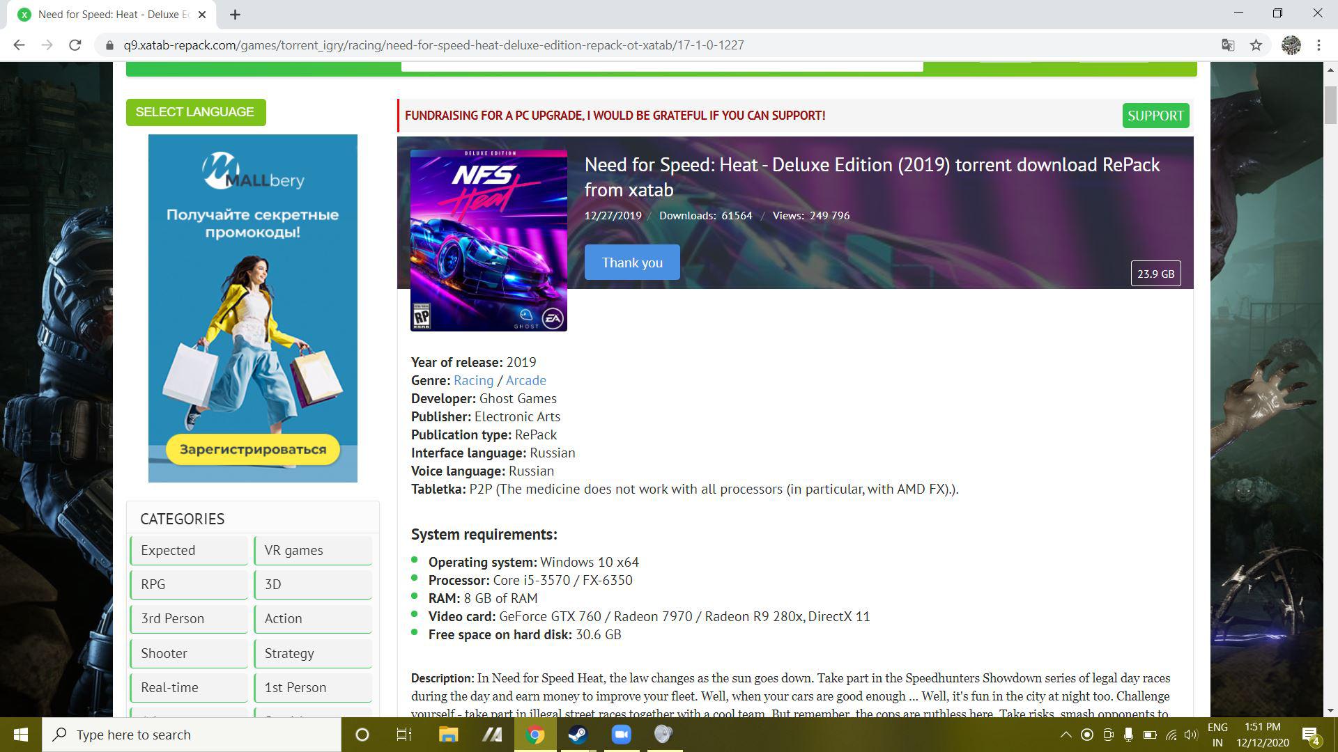Open the Strategy category
Viewport: 1338px width, 752px height.
(x=312, y=653)
